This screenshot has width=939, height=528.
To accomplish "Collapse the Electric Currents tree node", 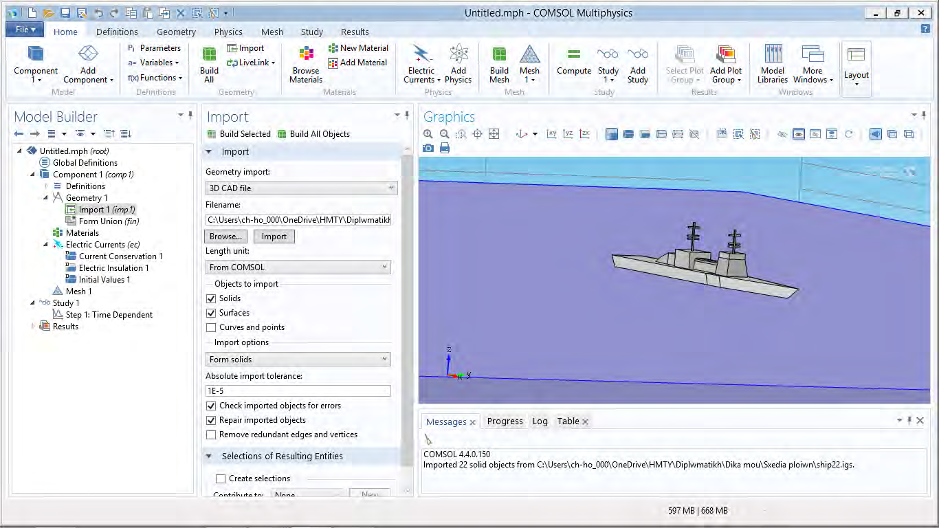I will pos(46,245).
